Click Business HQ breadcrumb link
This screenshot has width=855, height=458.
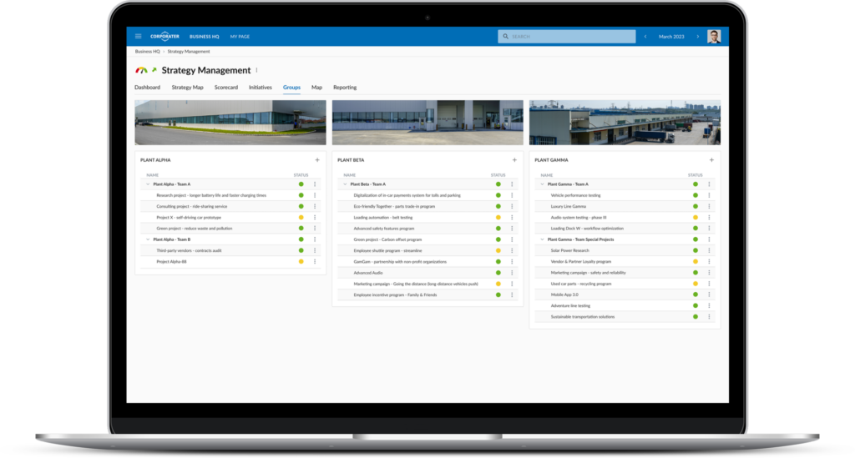point(147,51)
